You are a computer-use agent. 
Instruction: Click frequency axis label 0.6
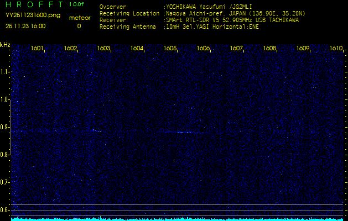coord(4,210)
